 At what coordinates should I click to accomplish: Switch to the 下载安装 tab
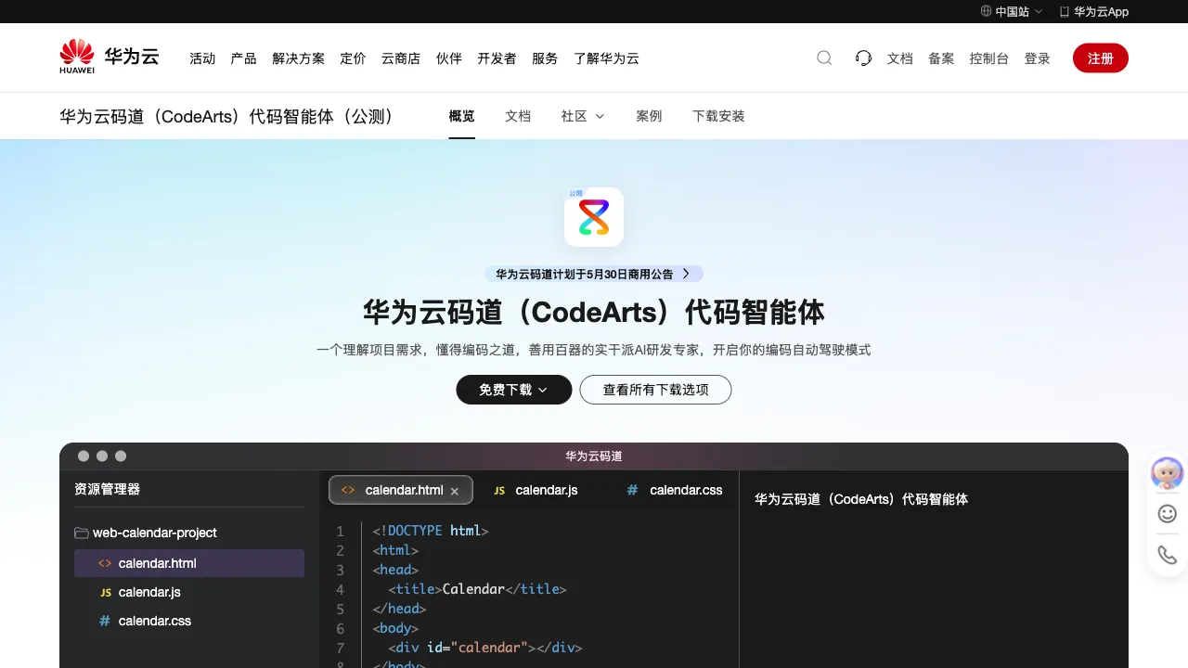(718, 116)
